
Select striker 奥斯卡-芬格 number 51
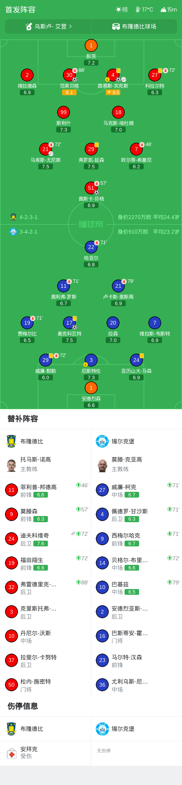click(x=91, y=188)
